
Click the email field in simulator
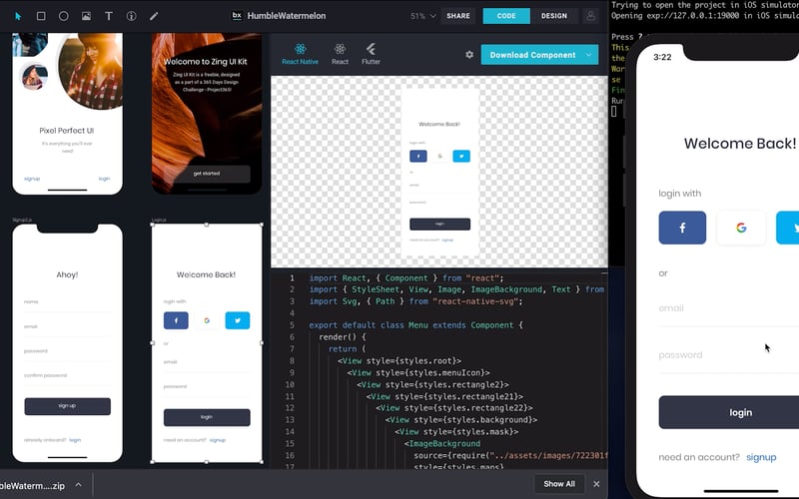pos(729,309)
